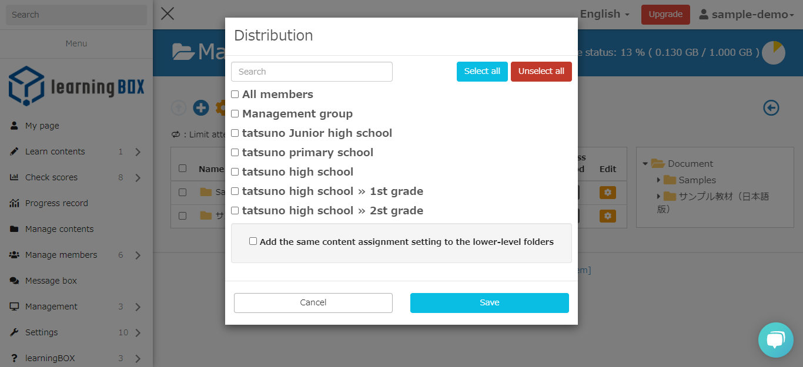Enable same assignment for lower-level folders
The height and width of the screenshot is (367, 803).
(x=253, y=241)
